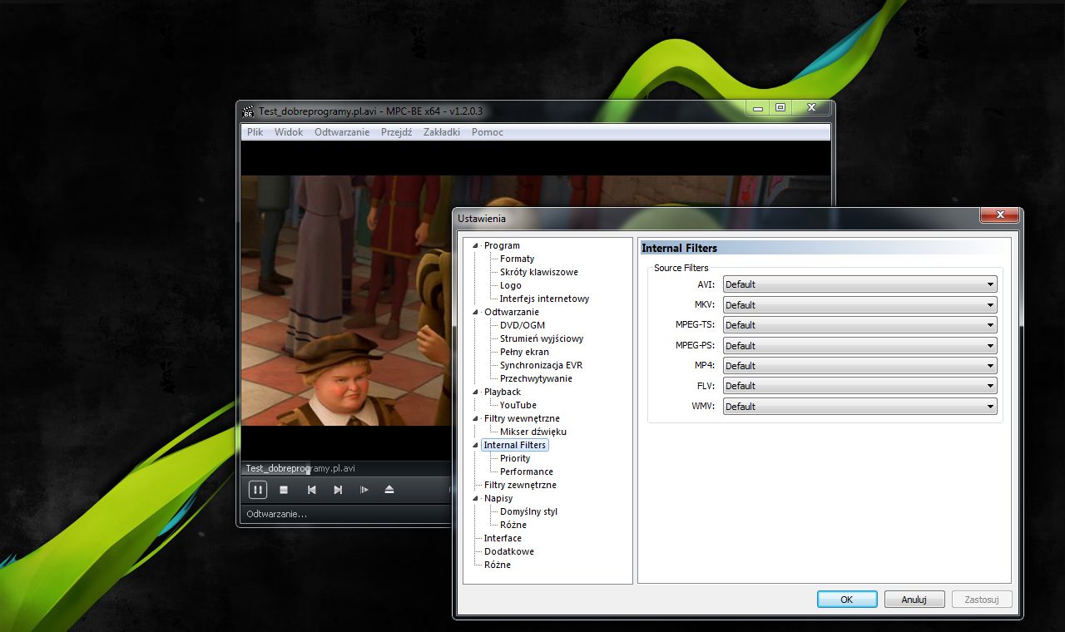
Task: Skip to the next file
Action: 338,490
